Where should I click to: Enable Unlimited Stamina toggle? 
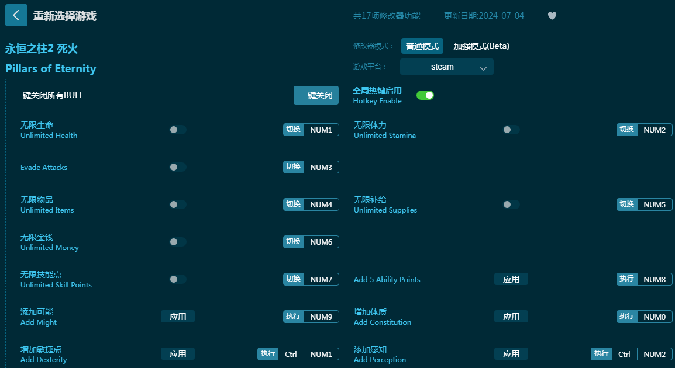(x=511, y=130)
